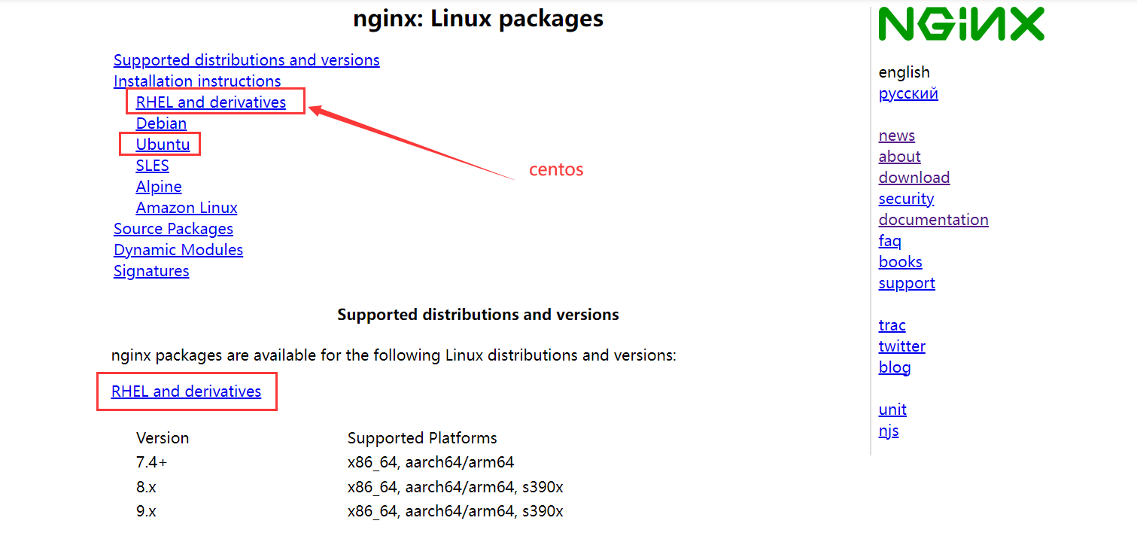Go to Debian installation instructions
Image resolution: width=1137 pixels, height=539 pixels.
[x=161, y=123]
